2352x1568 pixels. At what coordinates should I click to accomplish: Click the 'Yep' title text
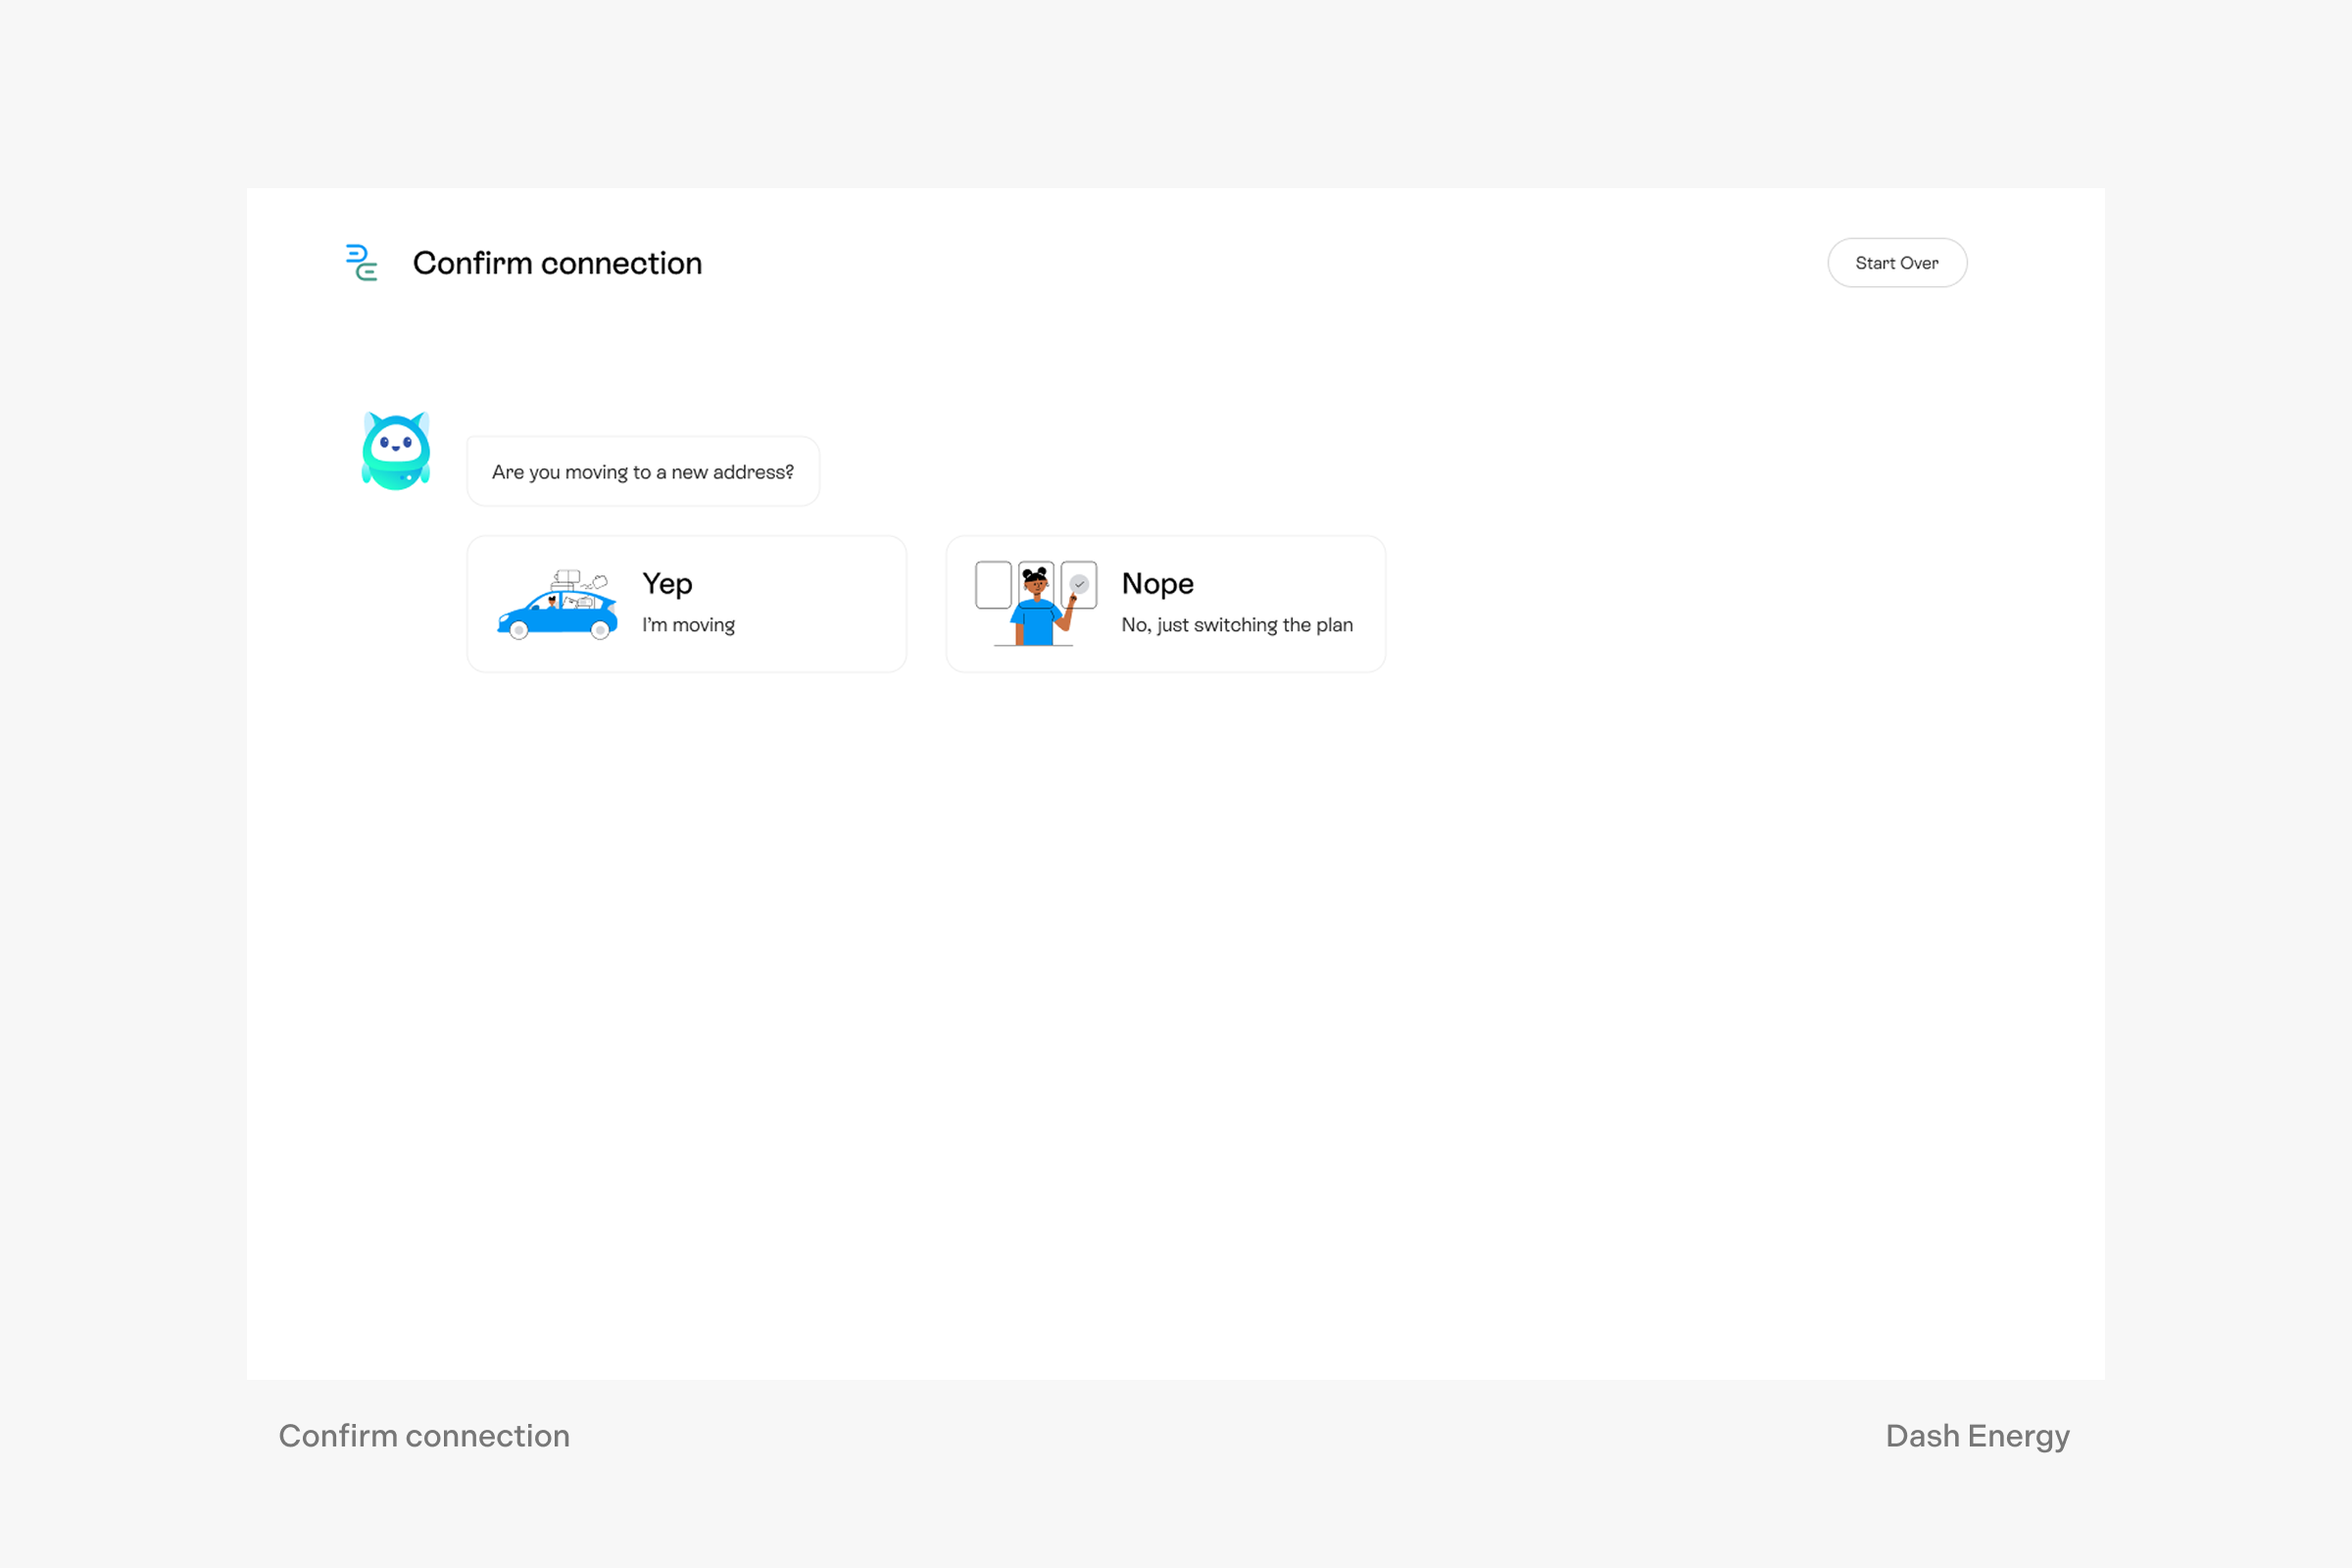[x=667, y=583]
